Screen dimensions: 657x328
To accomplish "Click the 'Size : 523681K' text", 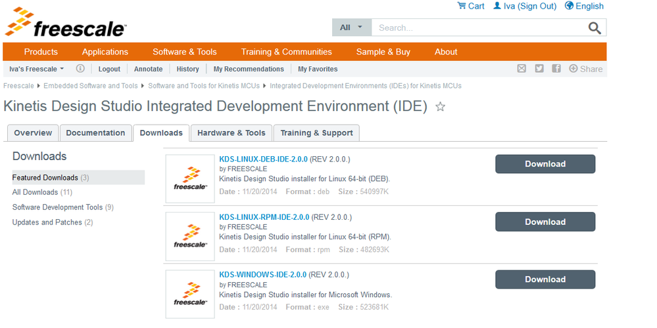I will point(363,307).
